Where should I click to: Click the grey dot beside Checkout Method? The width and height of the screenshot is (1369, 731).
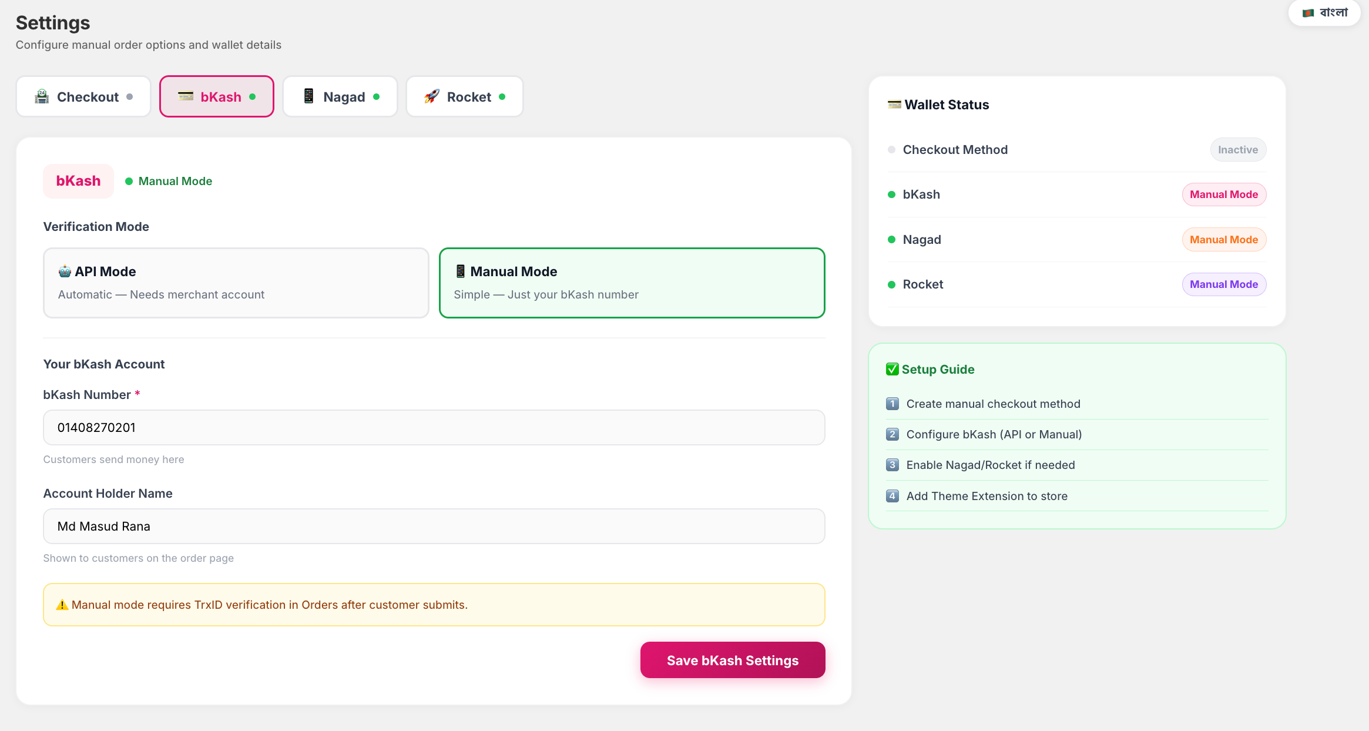click(891, 150)
